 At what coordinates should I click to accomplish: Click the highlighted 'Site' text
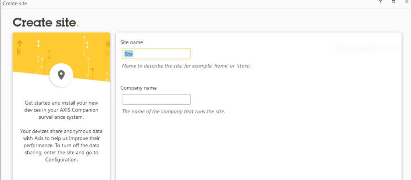click(x=128, y=54)
